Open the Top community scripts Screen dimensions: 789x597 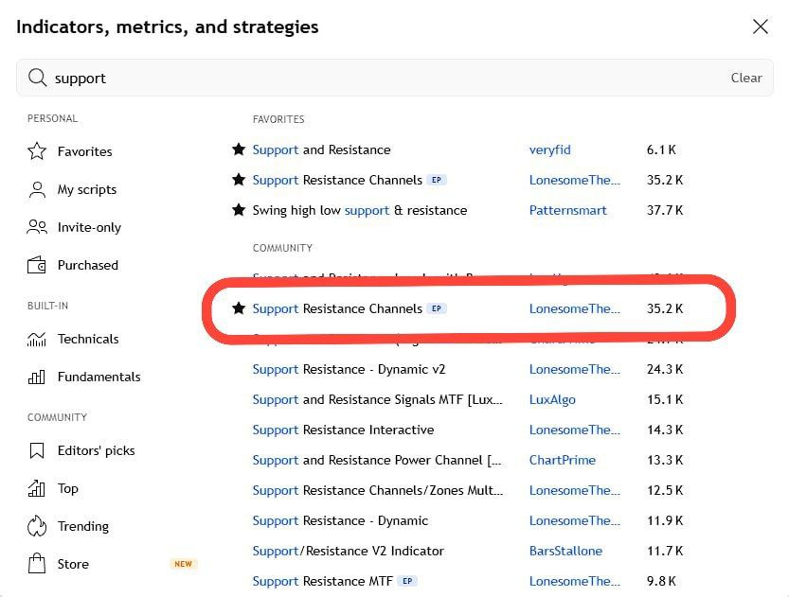pyautogui.click(x=68, y=488)
